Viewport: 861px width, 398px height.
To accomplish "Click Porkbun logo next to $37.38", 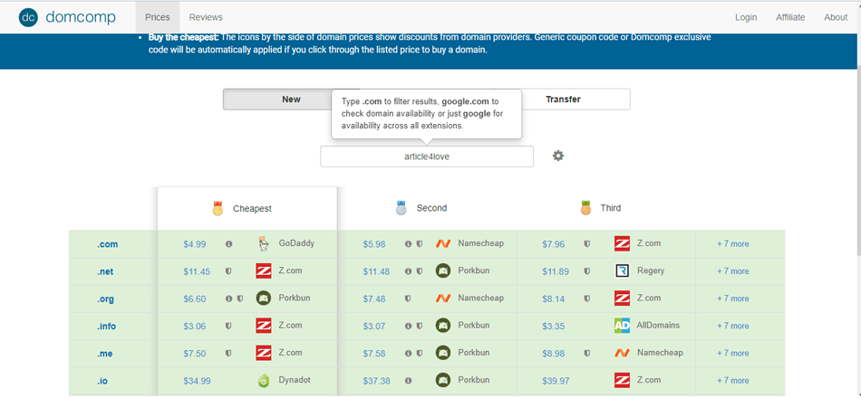I will (x=443, y=381).
